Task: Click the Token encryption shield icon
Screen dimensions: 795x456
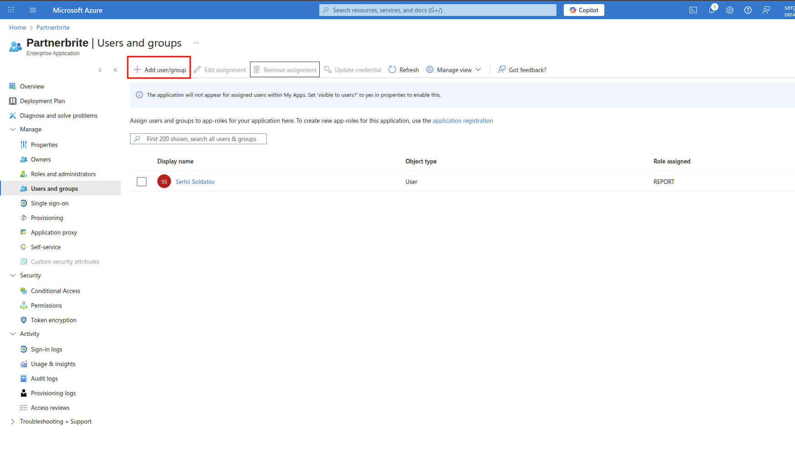Action: (24, 320)
